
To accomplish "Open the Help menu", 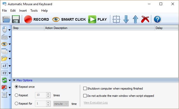I will coord(45,11).
